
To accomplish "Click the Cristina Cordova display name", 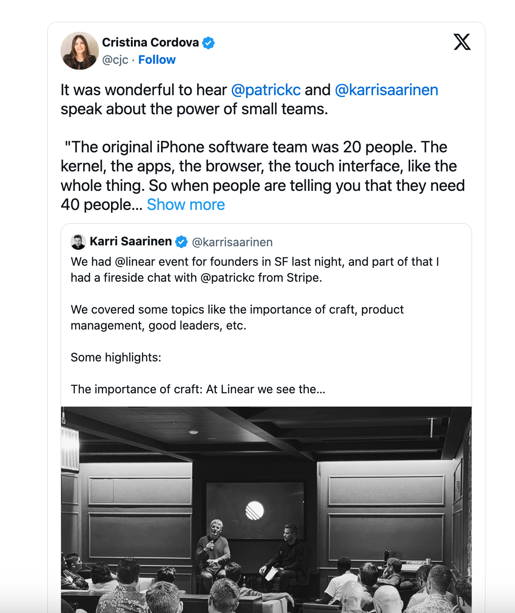I will (x=150, y=43).
